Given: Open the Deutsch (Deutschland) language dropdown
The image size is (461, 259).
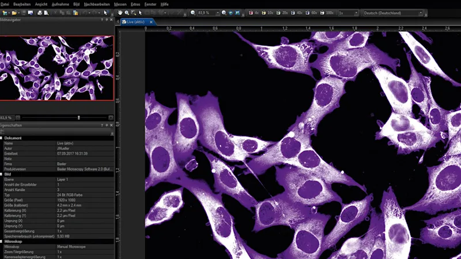Looking at the screenshot, I should click(421, 13).
